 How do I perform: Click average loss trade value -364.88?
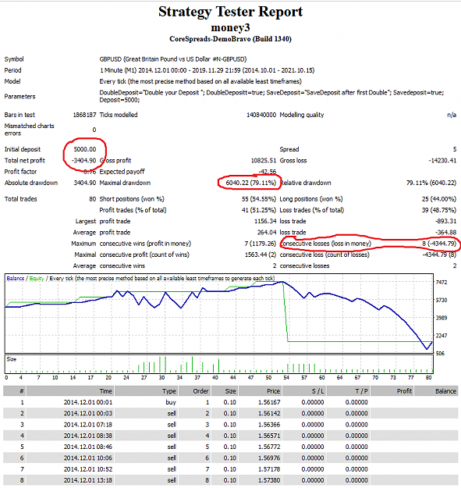(x=445, y=233)
